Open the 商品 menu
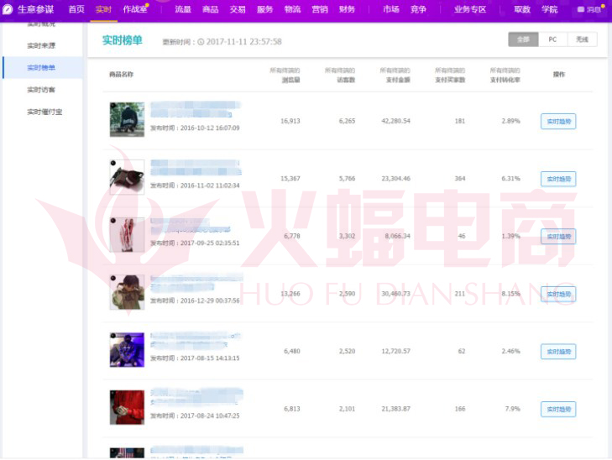 coord(211,9)
